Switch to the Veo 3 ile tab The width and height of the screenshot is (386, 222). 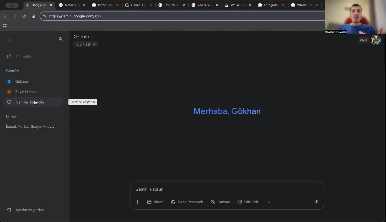[205, 5]
